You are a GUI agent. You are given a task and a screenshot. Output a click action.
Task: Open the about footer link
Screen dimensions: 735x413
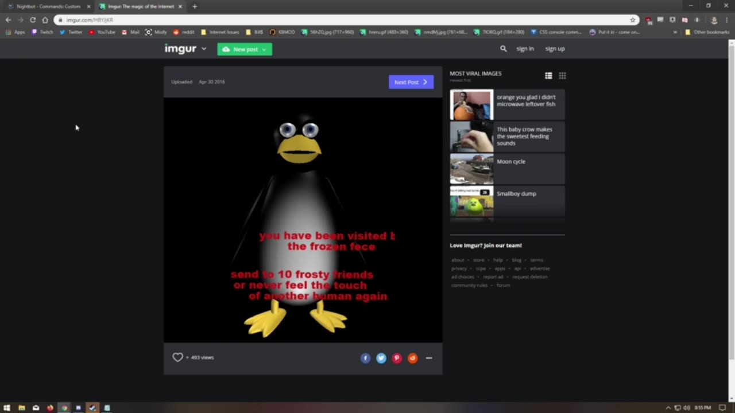click(458, 260)
